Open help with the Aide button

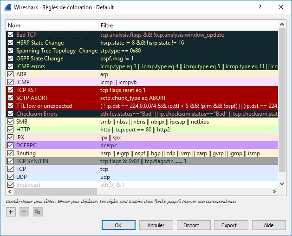(269, 225)
